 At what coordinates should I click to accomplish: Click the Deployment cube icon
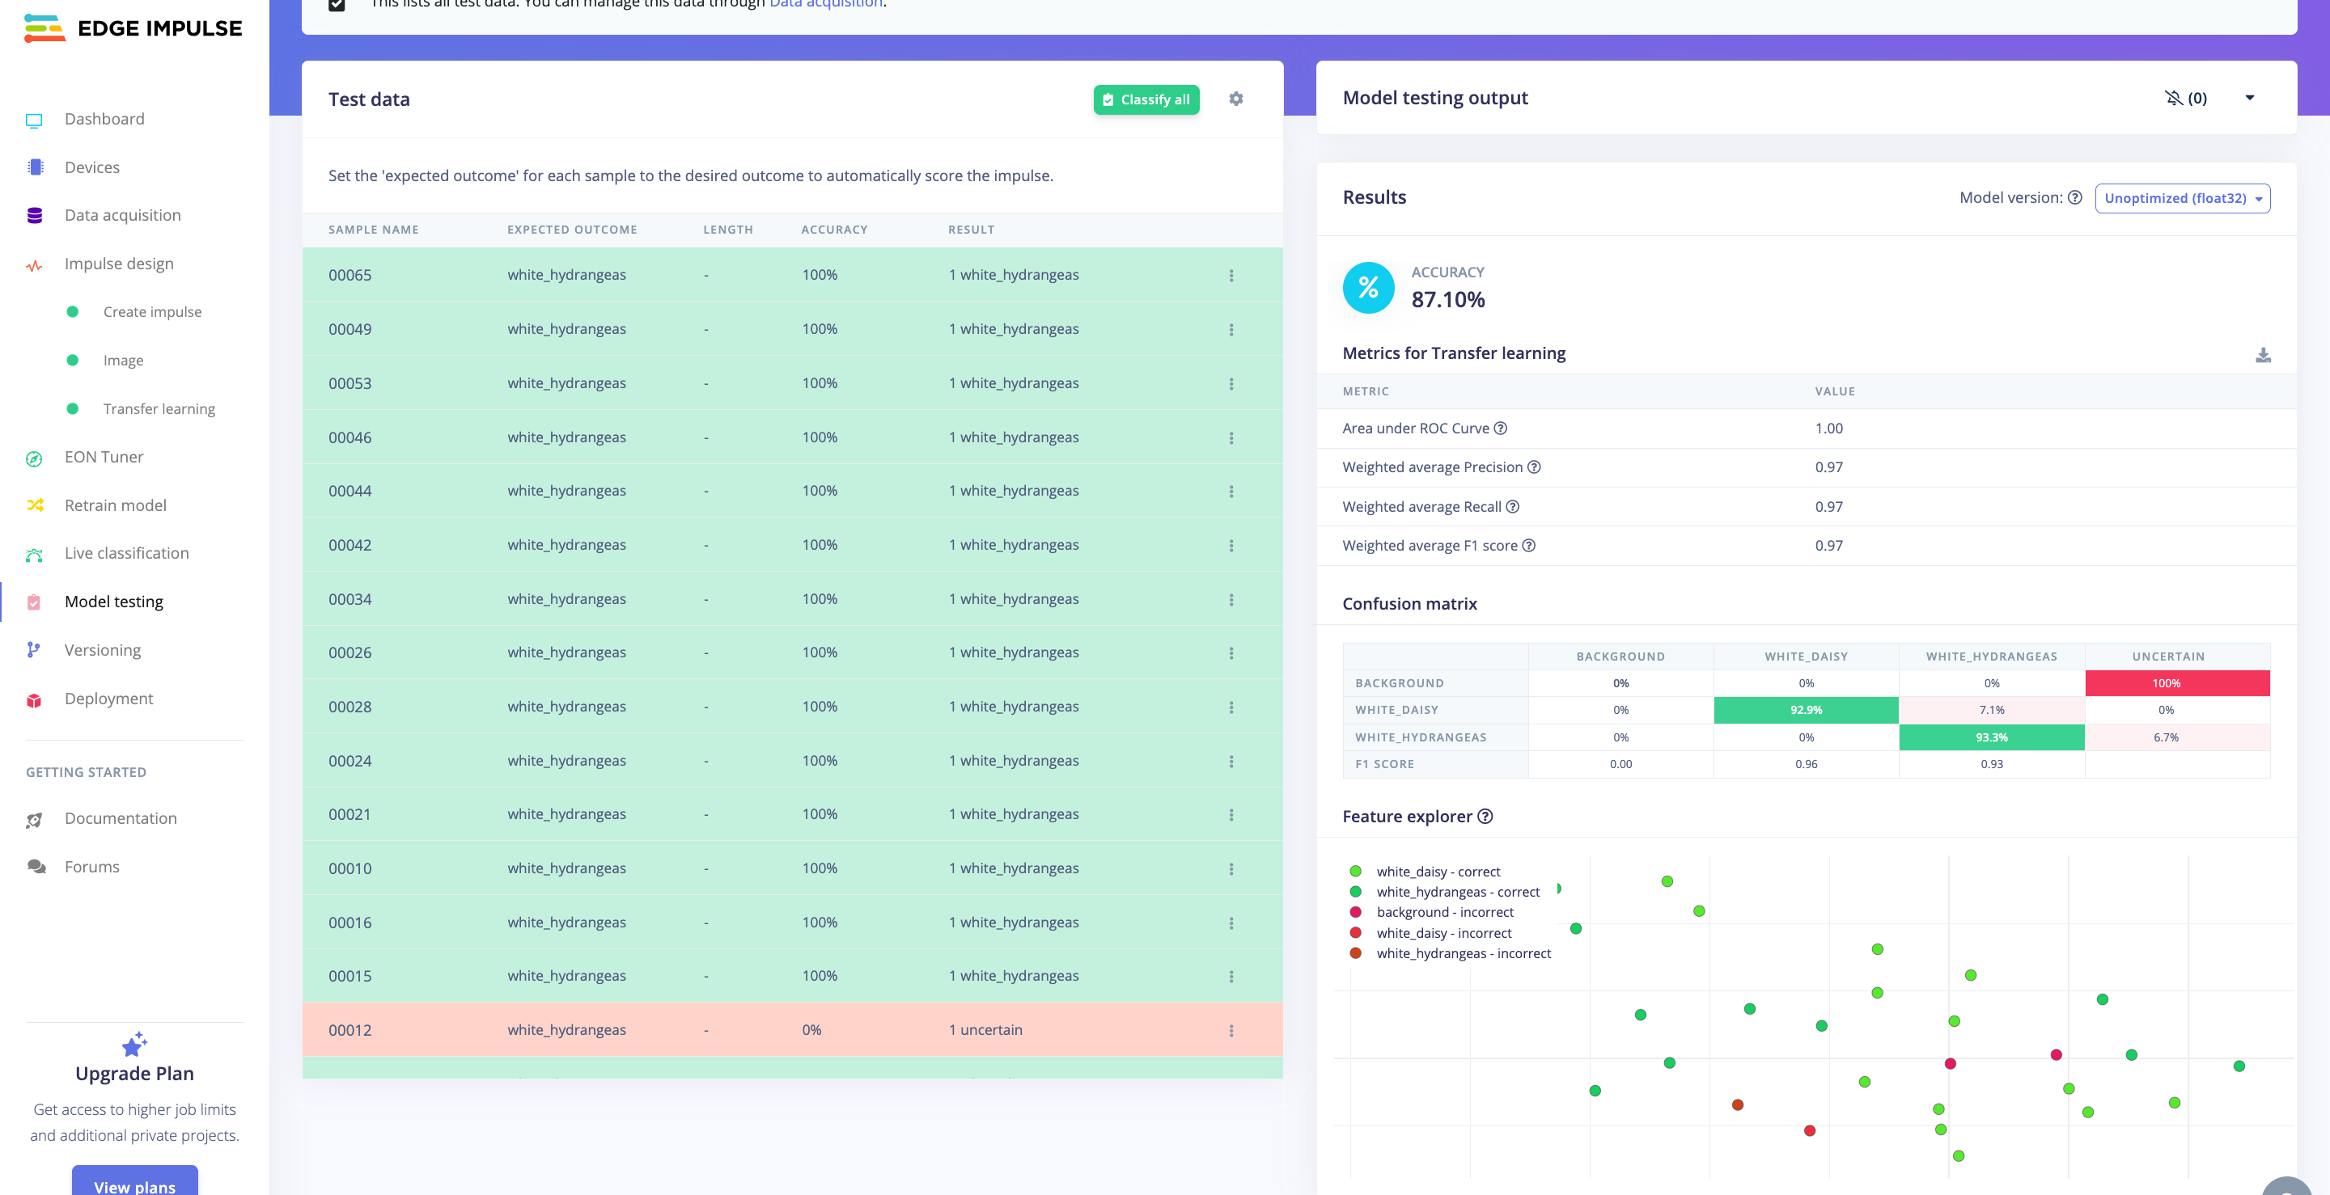point(34,699)
